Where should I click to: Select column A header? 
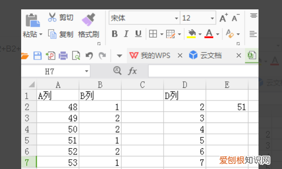click(58, 84)
